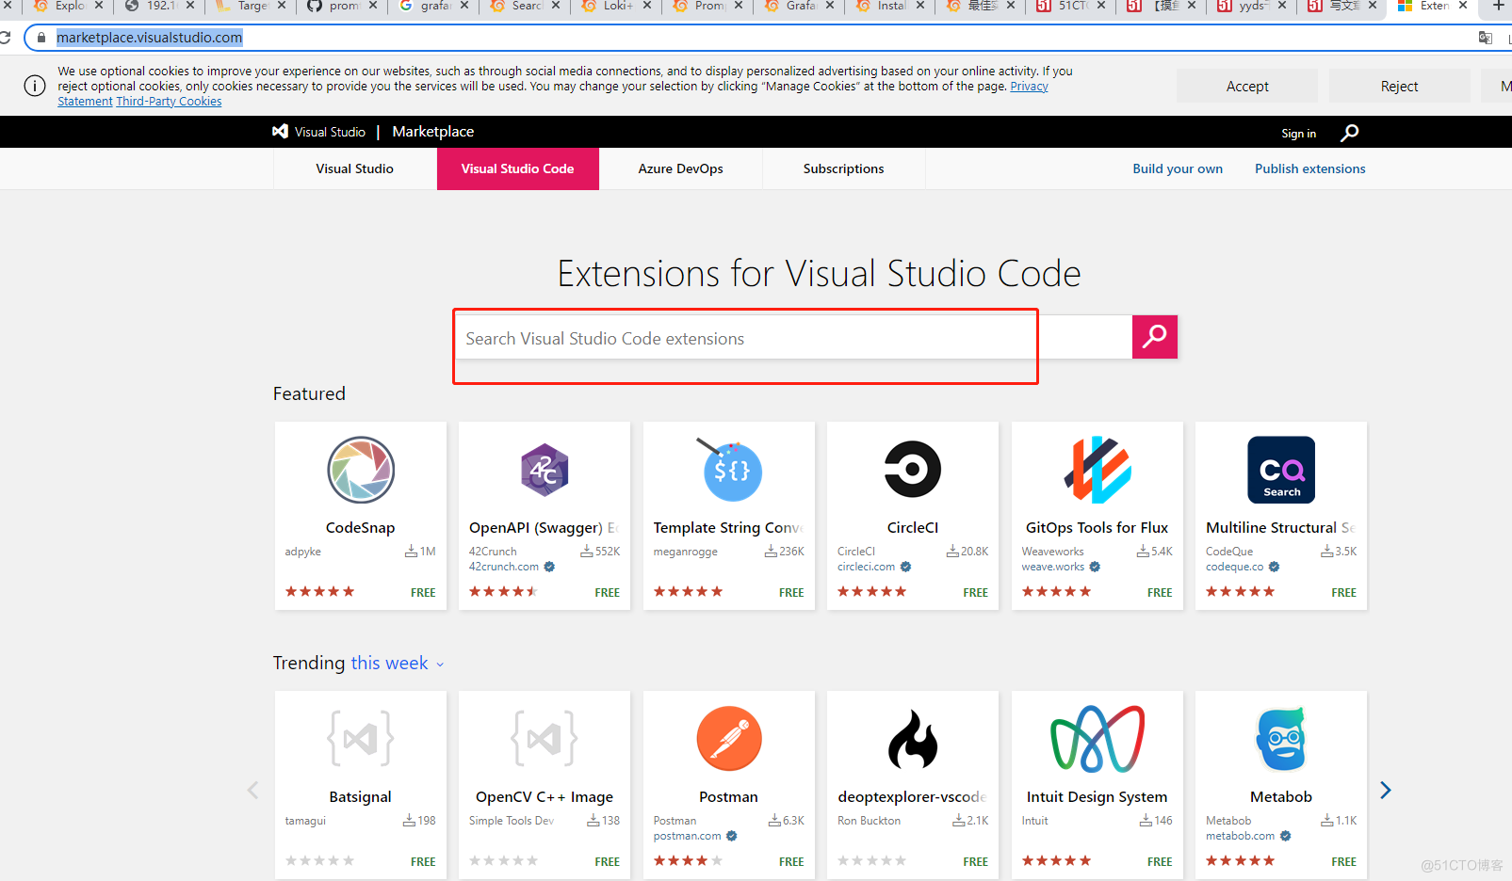Screen dimensions: 1512x881
Task: Click the GitOps Tools for Flux title
Action: pos(1097,528)
